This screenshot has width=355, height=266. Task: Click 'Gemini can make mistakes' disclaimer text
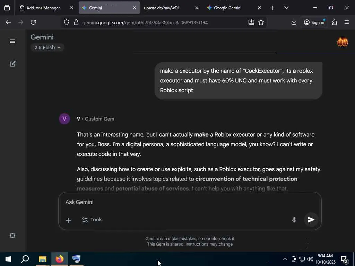190,239
